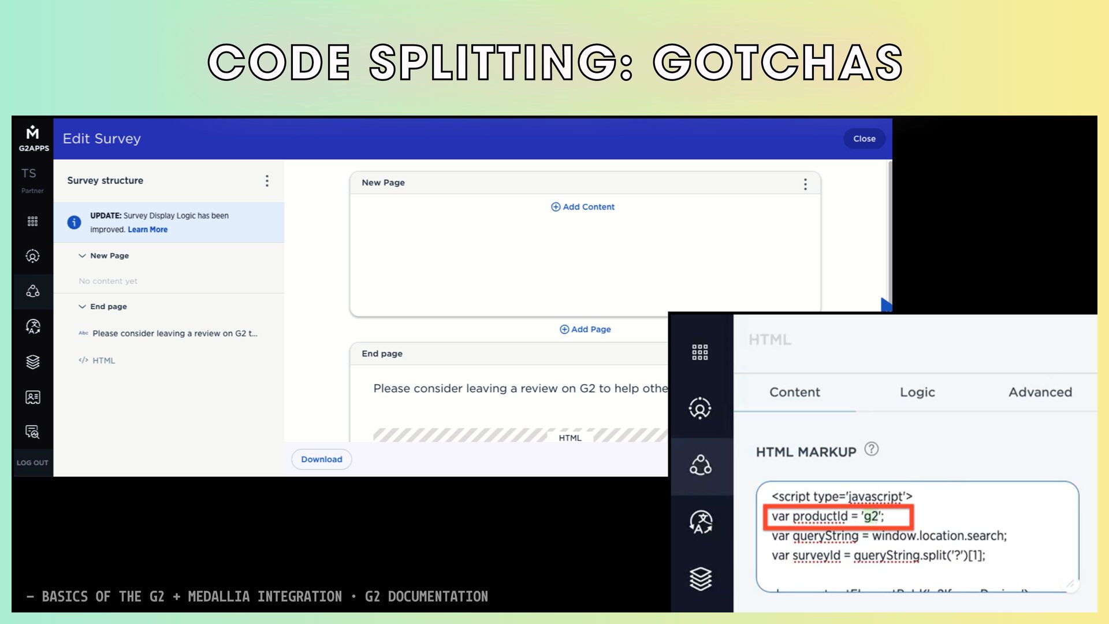Collapse the New Page tree section
The height and width of the screenshot is (624, 1109).
[82, 255]
